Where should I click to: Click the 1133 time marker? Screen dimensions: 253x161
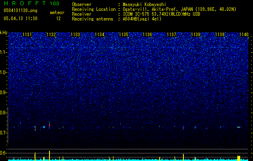tap(75, 35)
